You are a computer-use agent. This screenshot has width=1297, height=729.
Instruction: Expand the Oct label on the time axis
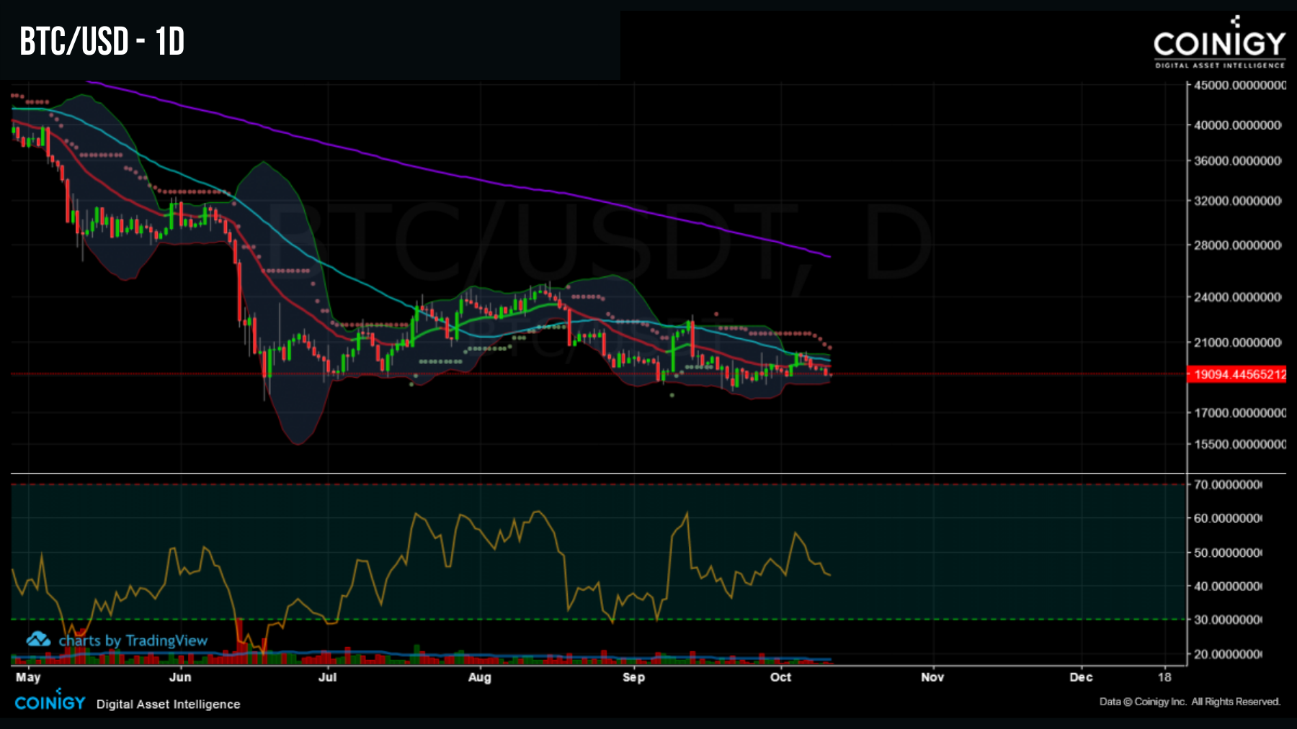[780, 677]
